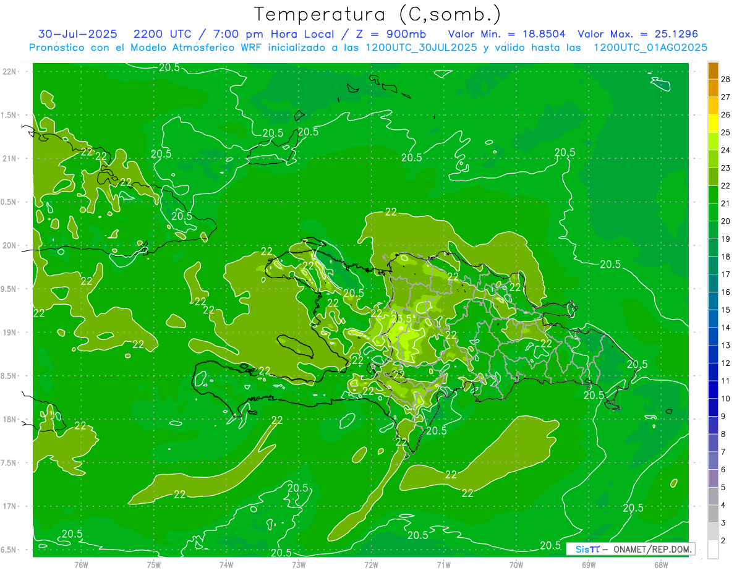Click the "2200 UTC" time label
This screenshot has width=742, height=573.
point(163,34)
